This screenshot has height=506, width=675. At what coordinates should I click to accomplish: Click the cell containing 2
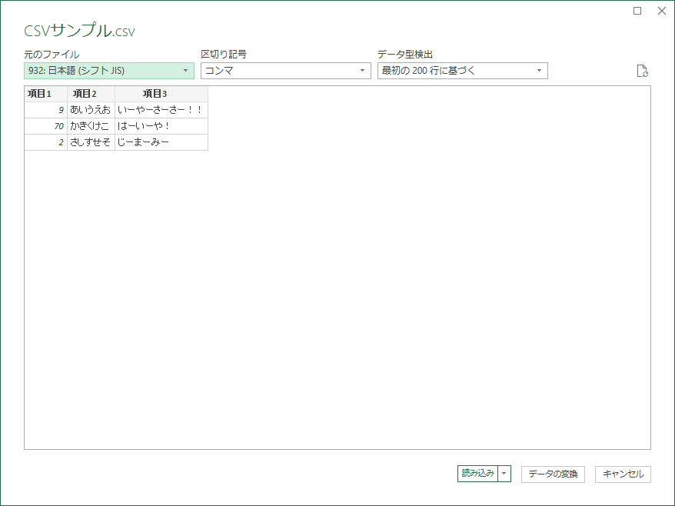pos(45,142)
